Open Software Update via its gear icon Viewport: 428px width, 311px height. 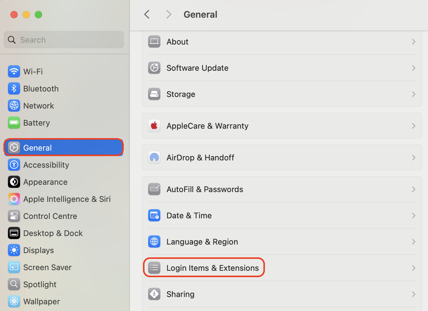[154, 68]
